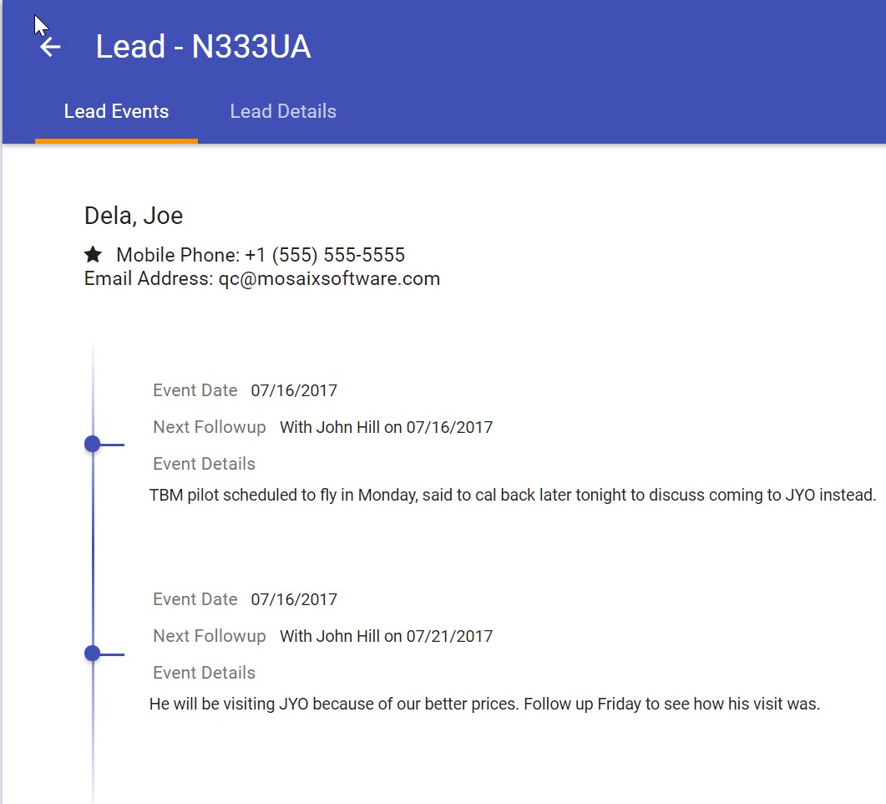Click the Event Date value of JYO visit event
The width and height of the screenshot is (886, 804).
point(294,599)
